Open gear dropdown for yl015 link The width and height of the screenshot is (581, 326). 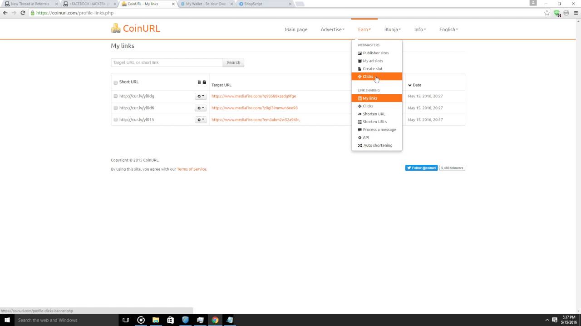pos(201,120)
